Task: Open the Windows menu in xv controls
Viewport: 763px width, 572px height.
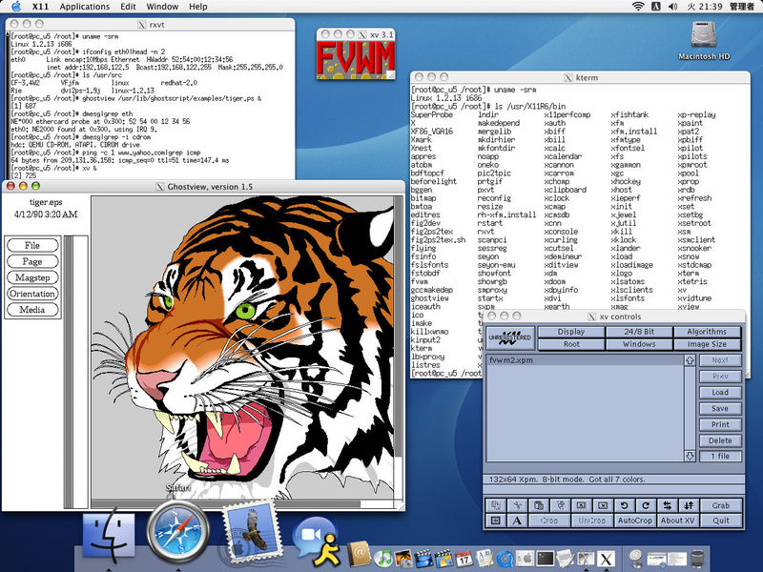Action: tap(639, 344)
